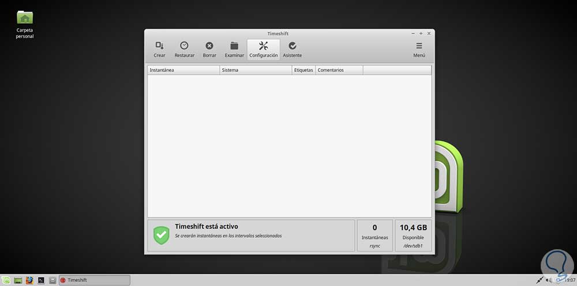This screenshot has width=577, height=286.
Task: Browse snapshot files with Examinar
Action: click(234, 49)
